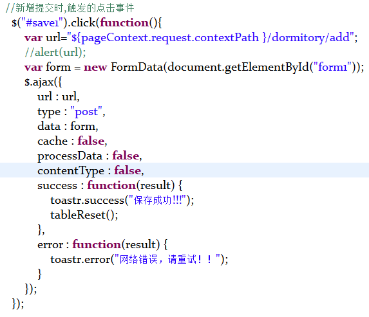Screen dimensions: 369x317
Task: Place cursor on "#save1" selector string
Action: click(43, 23)
